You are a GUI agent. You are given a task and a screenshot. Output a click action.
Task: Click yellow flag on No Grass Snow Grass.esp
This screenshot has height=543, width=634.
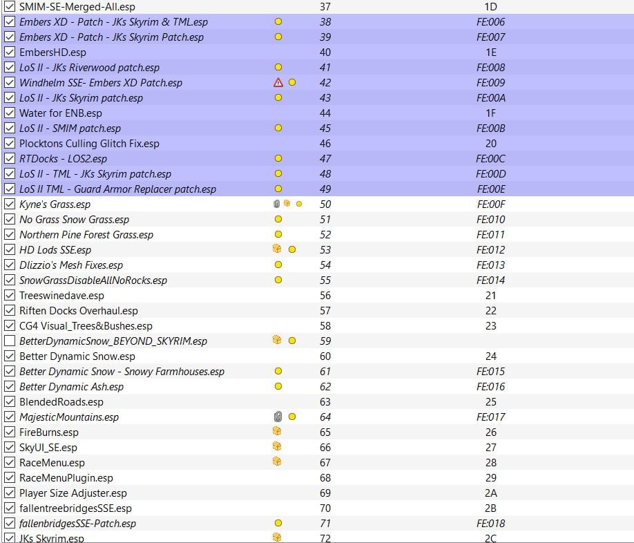pos(278,219)
